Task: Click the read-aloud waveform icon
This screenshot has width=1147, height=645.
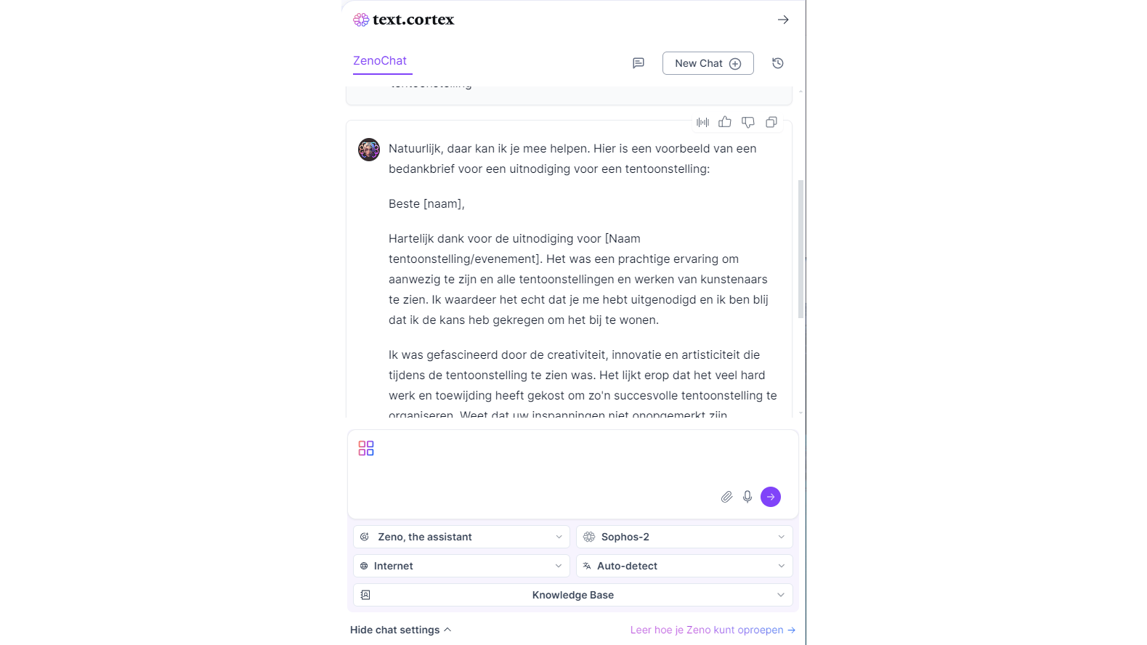Action: [702, 122]
